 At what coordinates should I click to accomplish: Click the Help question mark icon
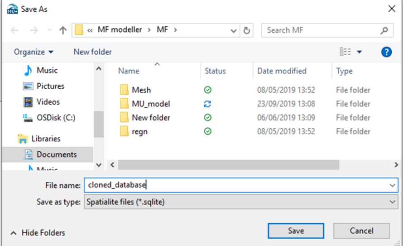(x=386, y=52)
